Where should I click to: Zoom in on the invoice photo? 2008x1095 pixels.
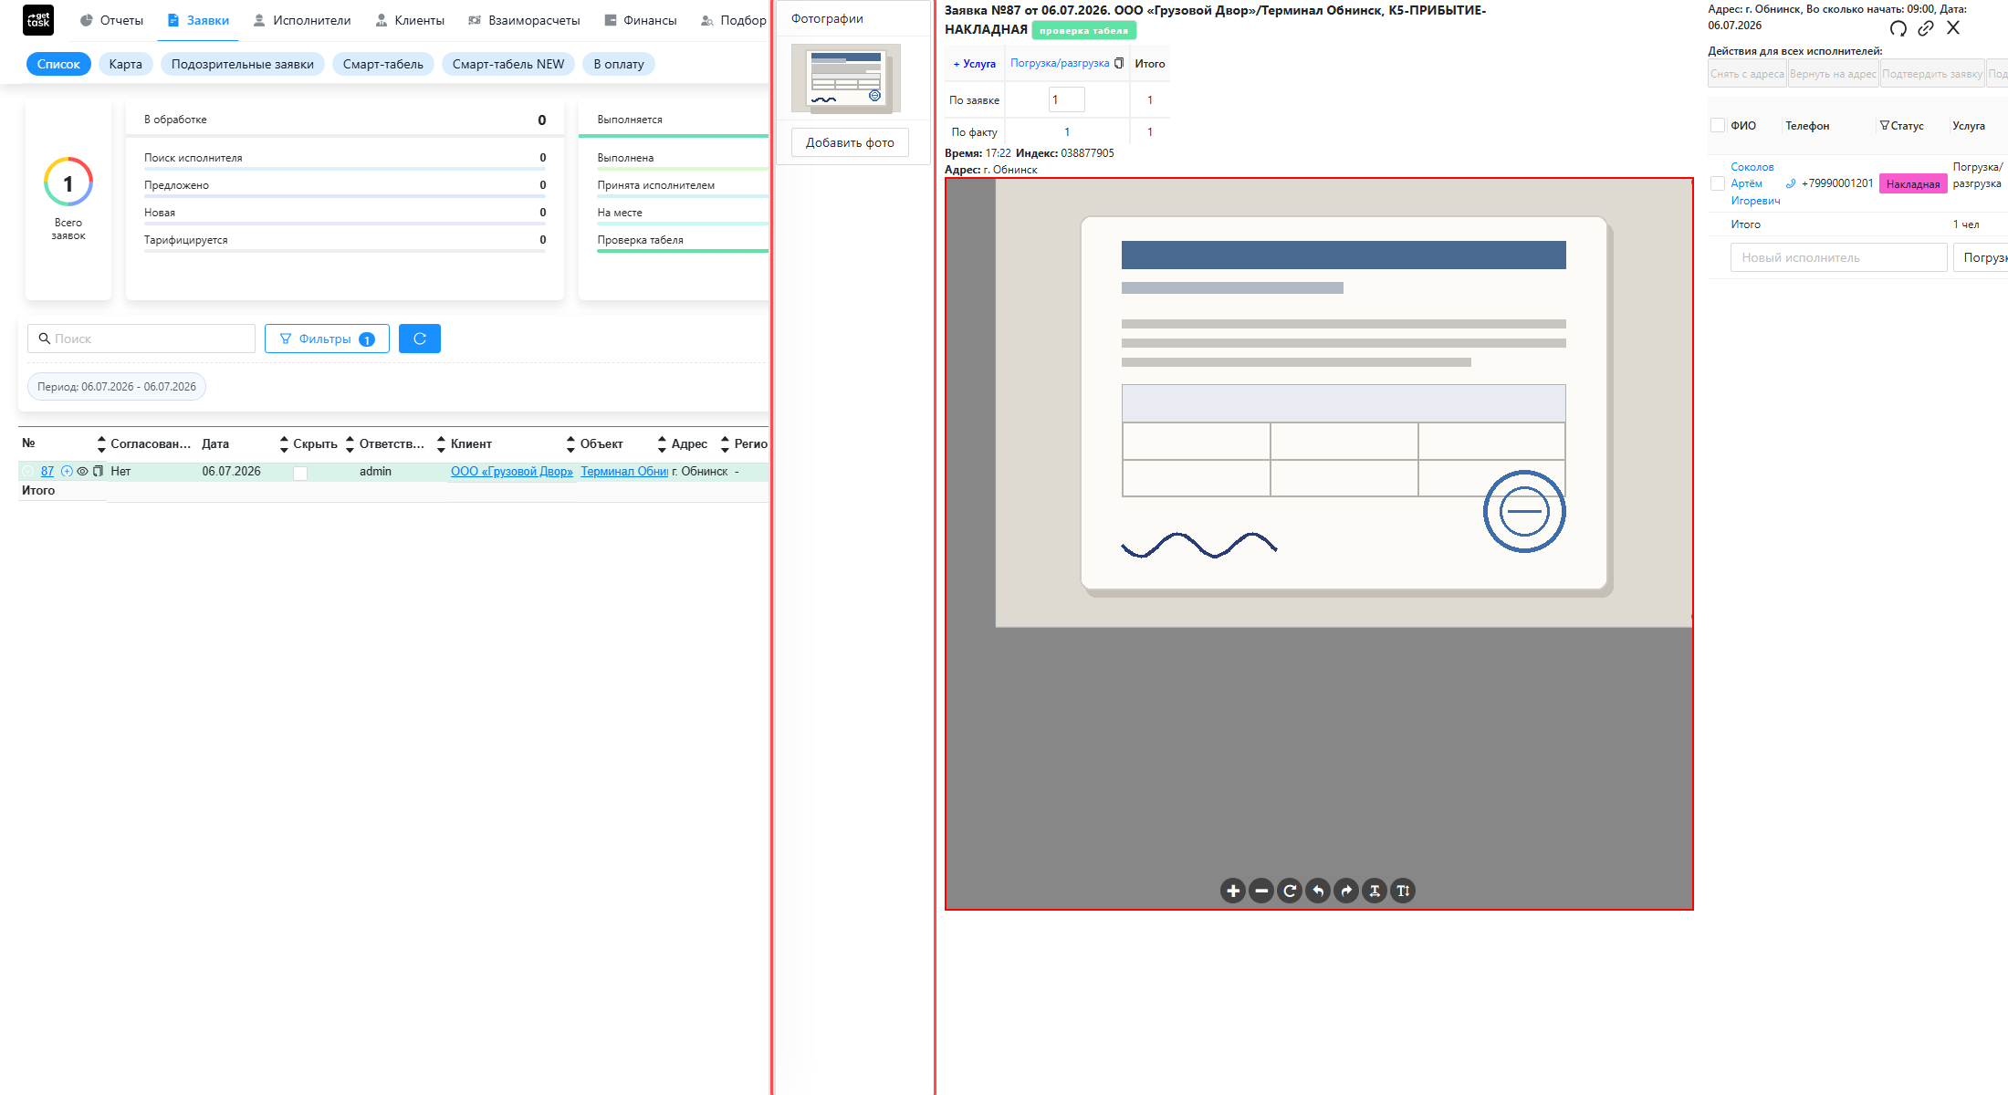pyautogui.click(x=1233, y=891)
